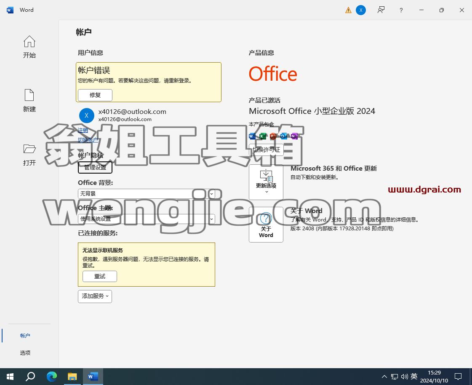Click the PowerPoint product icon
The height and width of the screenshot is (385, 472).
pyautogui.click(x=273, y=136)
